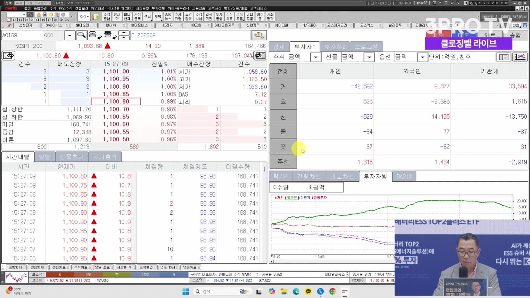
Task: Toggle the 개인 series in chart legend
Action: [x=279, y=198]
